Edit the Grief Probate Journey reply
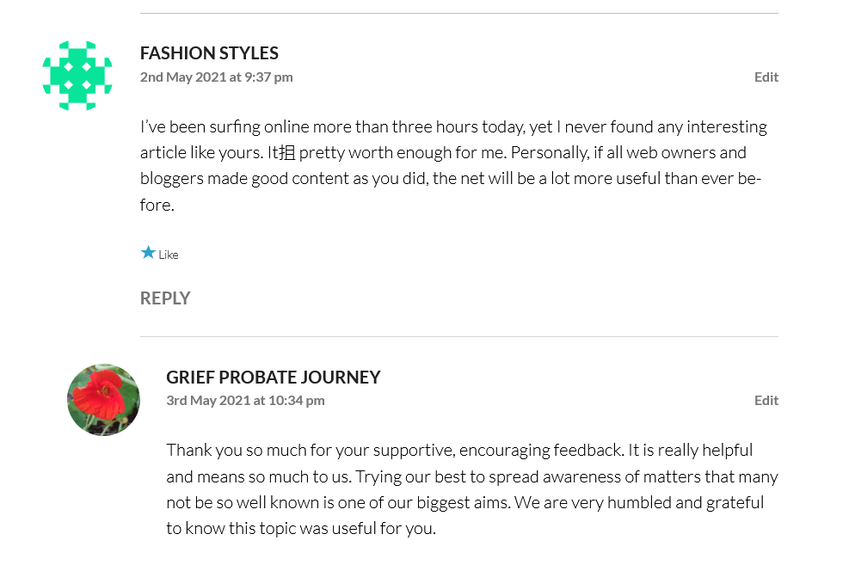The width and height of the screenshot is (849, 565). pyautogui.click(x=766, y=400)
